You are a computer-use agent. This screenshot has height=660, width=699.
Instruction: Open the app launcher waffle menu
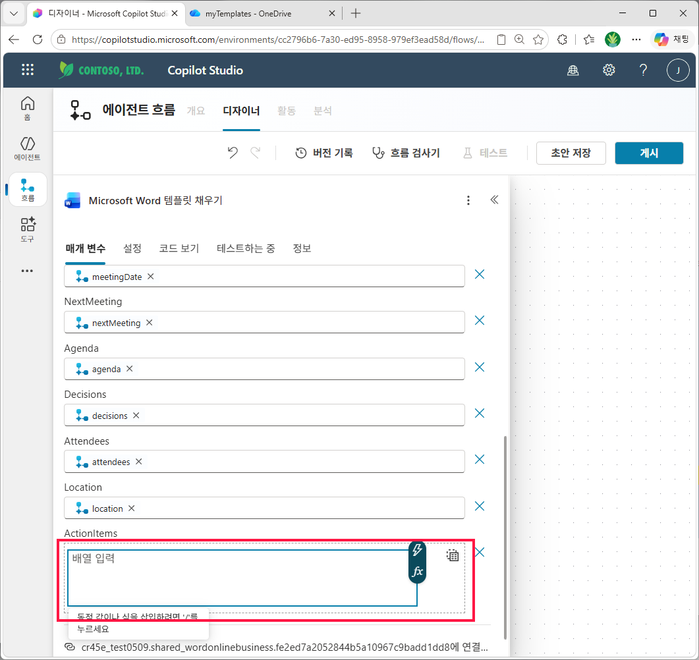[28, 70]
